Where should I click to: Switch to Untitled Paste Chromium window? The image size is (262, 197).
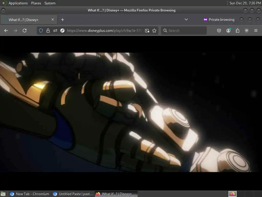point(73,194)
